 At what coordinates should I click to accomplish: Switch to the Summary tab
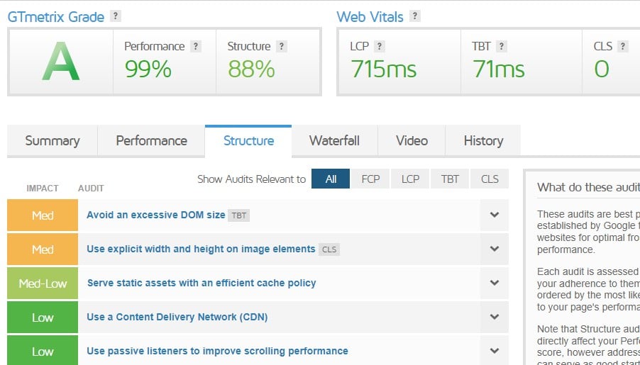tap(53, 141)
